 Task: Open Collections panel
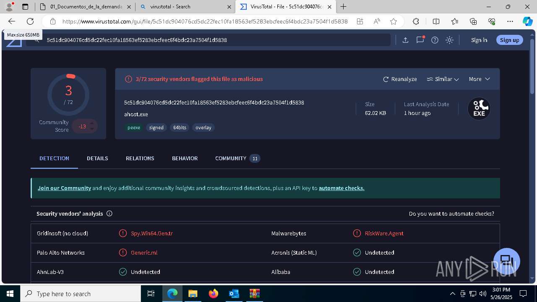tap(473, 21)
